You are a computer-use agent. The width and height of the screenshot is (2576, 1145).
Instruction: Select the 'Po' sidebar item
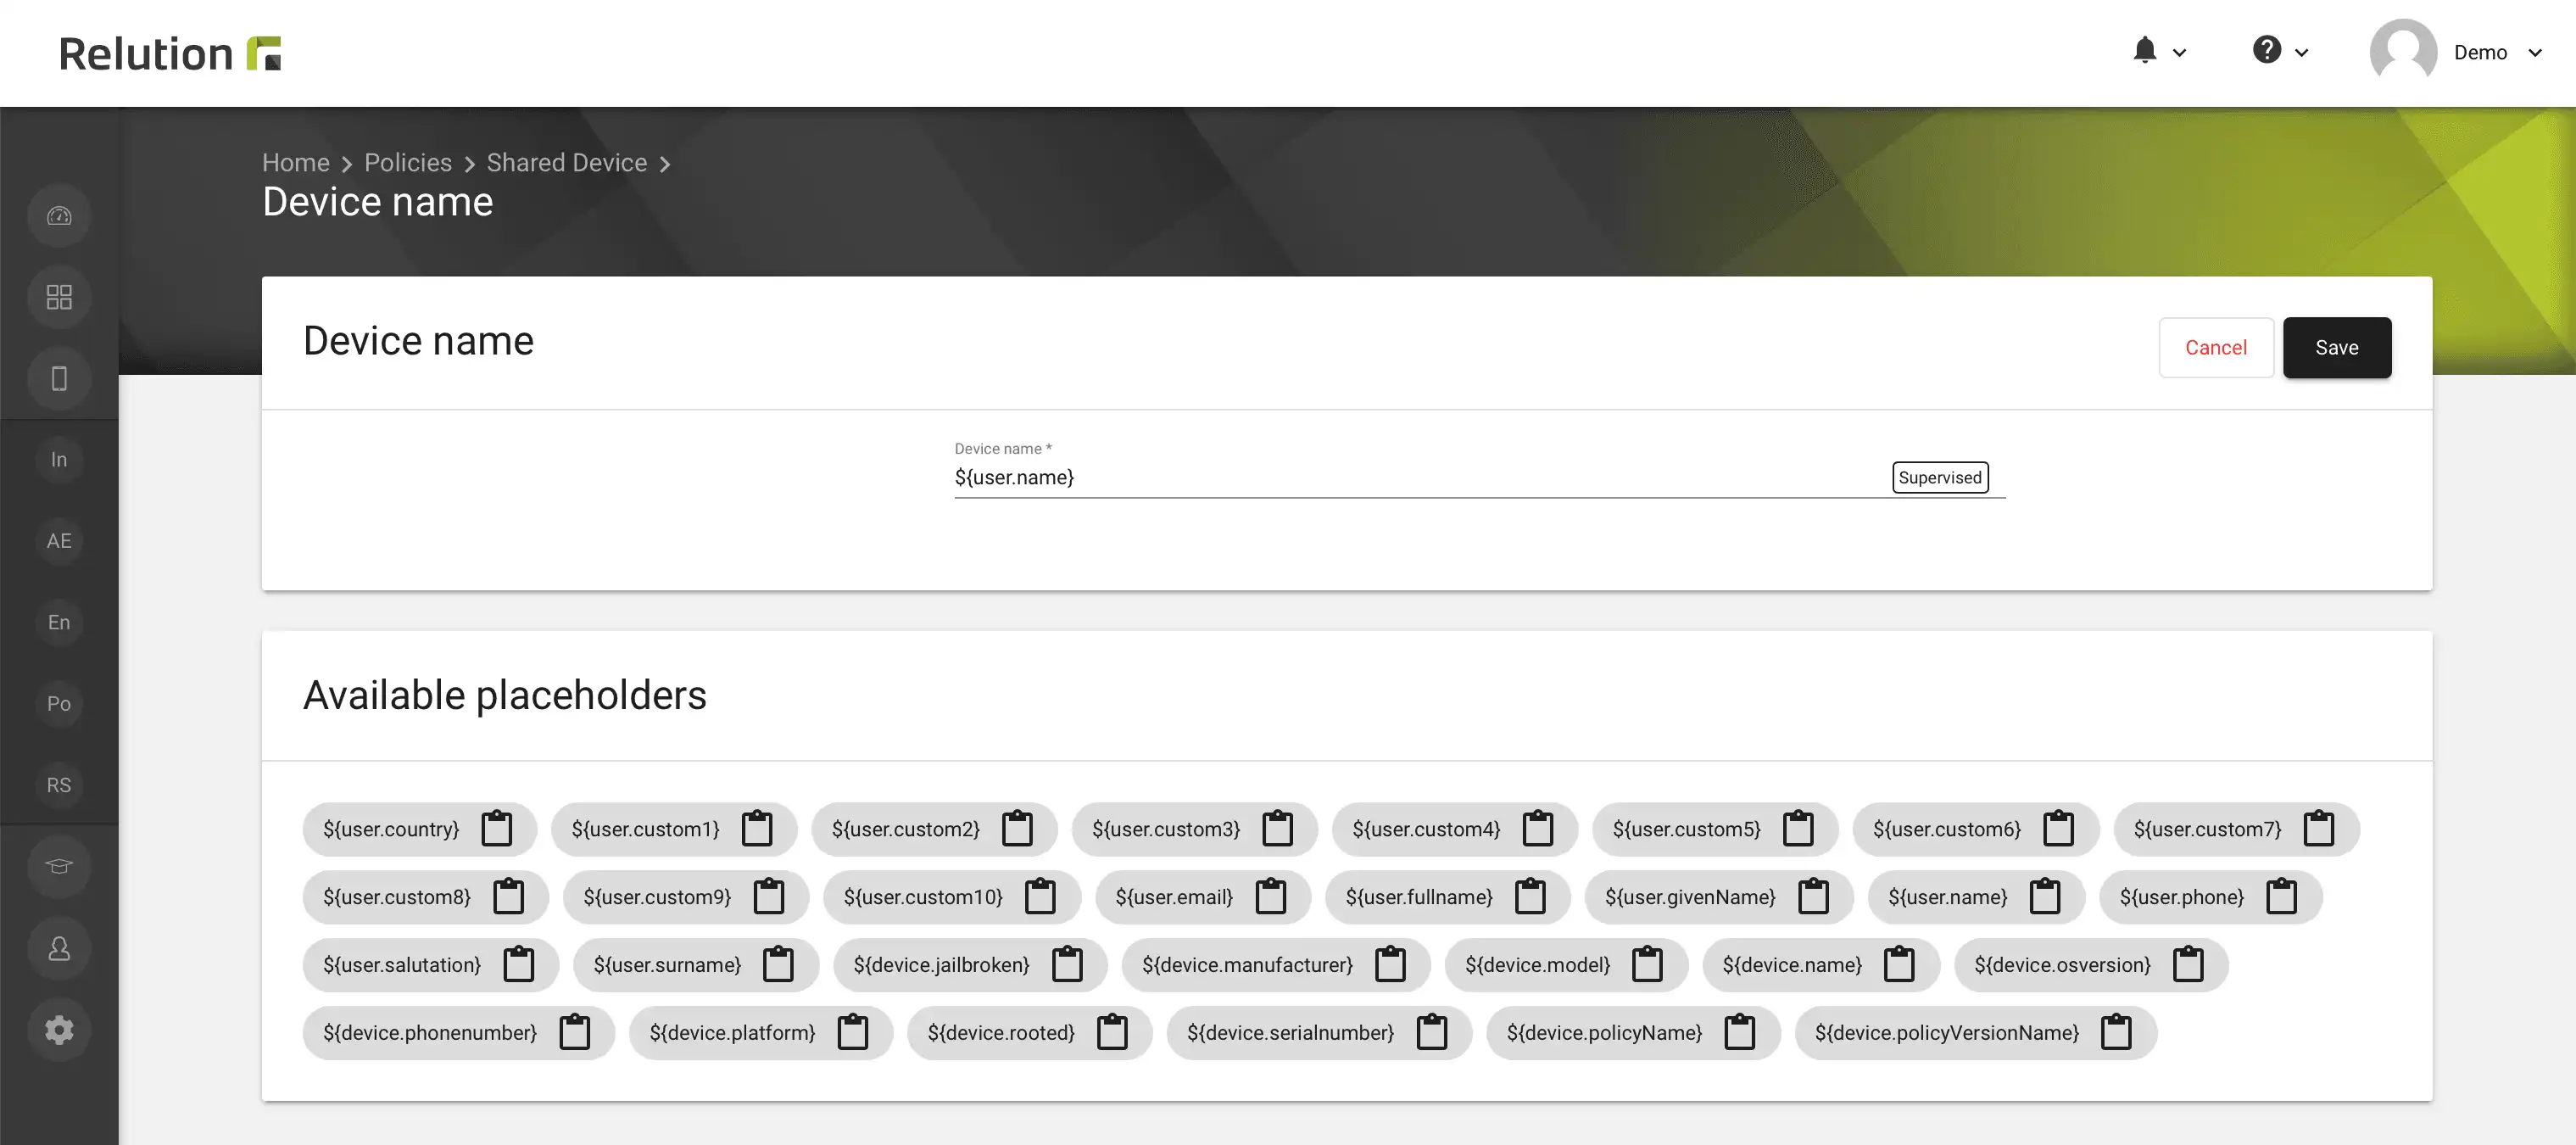coord(59,704)
